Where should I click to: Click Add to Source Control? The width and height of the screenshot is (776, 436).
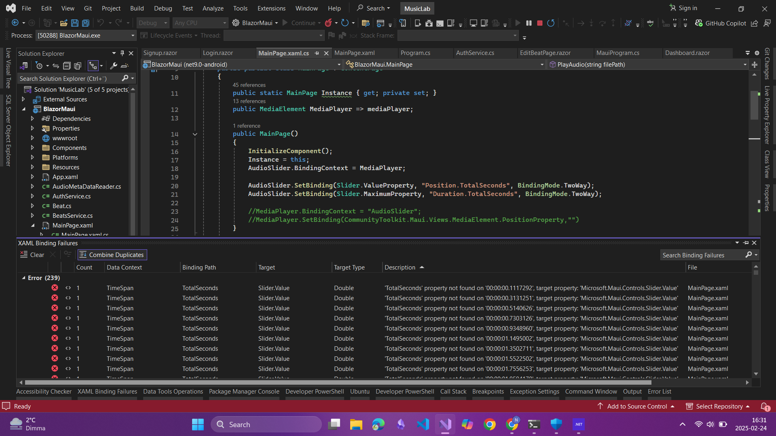[x=636, y=407]
